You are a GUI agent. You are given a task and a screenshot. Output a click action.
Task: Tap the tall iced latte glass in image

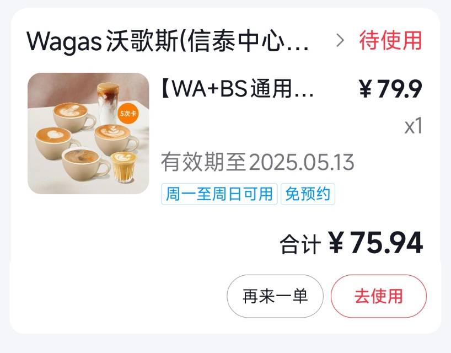[x=108, y=102]
